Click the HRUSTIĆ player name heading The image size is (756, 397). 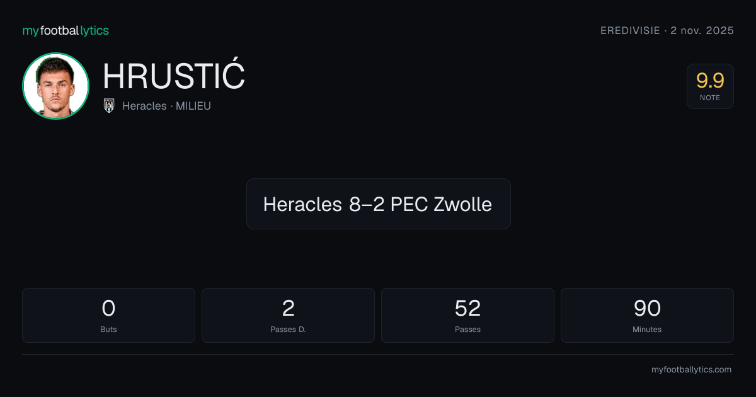tap(174, 77)
